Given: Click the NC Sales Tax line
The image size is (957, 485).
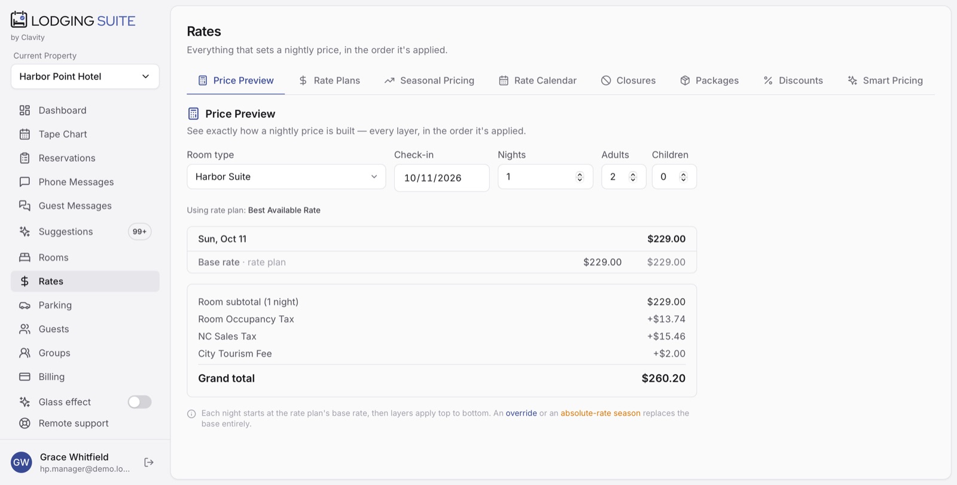Looking at the screenshot, I should coord(441,337).
